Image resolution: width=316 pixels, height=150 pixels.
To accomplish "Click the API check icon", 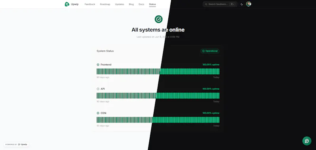I will 98,89.
